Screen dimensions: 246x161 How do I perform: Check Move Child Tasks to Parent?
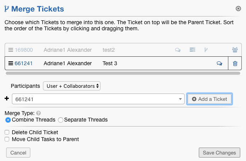[x=7, y=139]
